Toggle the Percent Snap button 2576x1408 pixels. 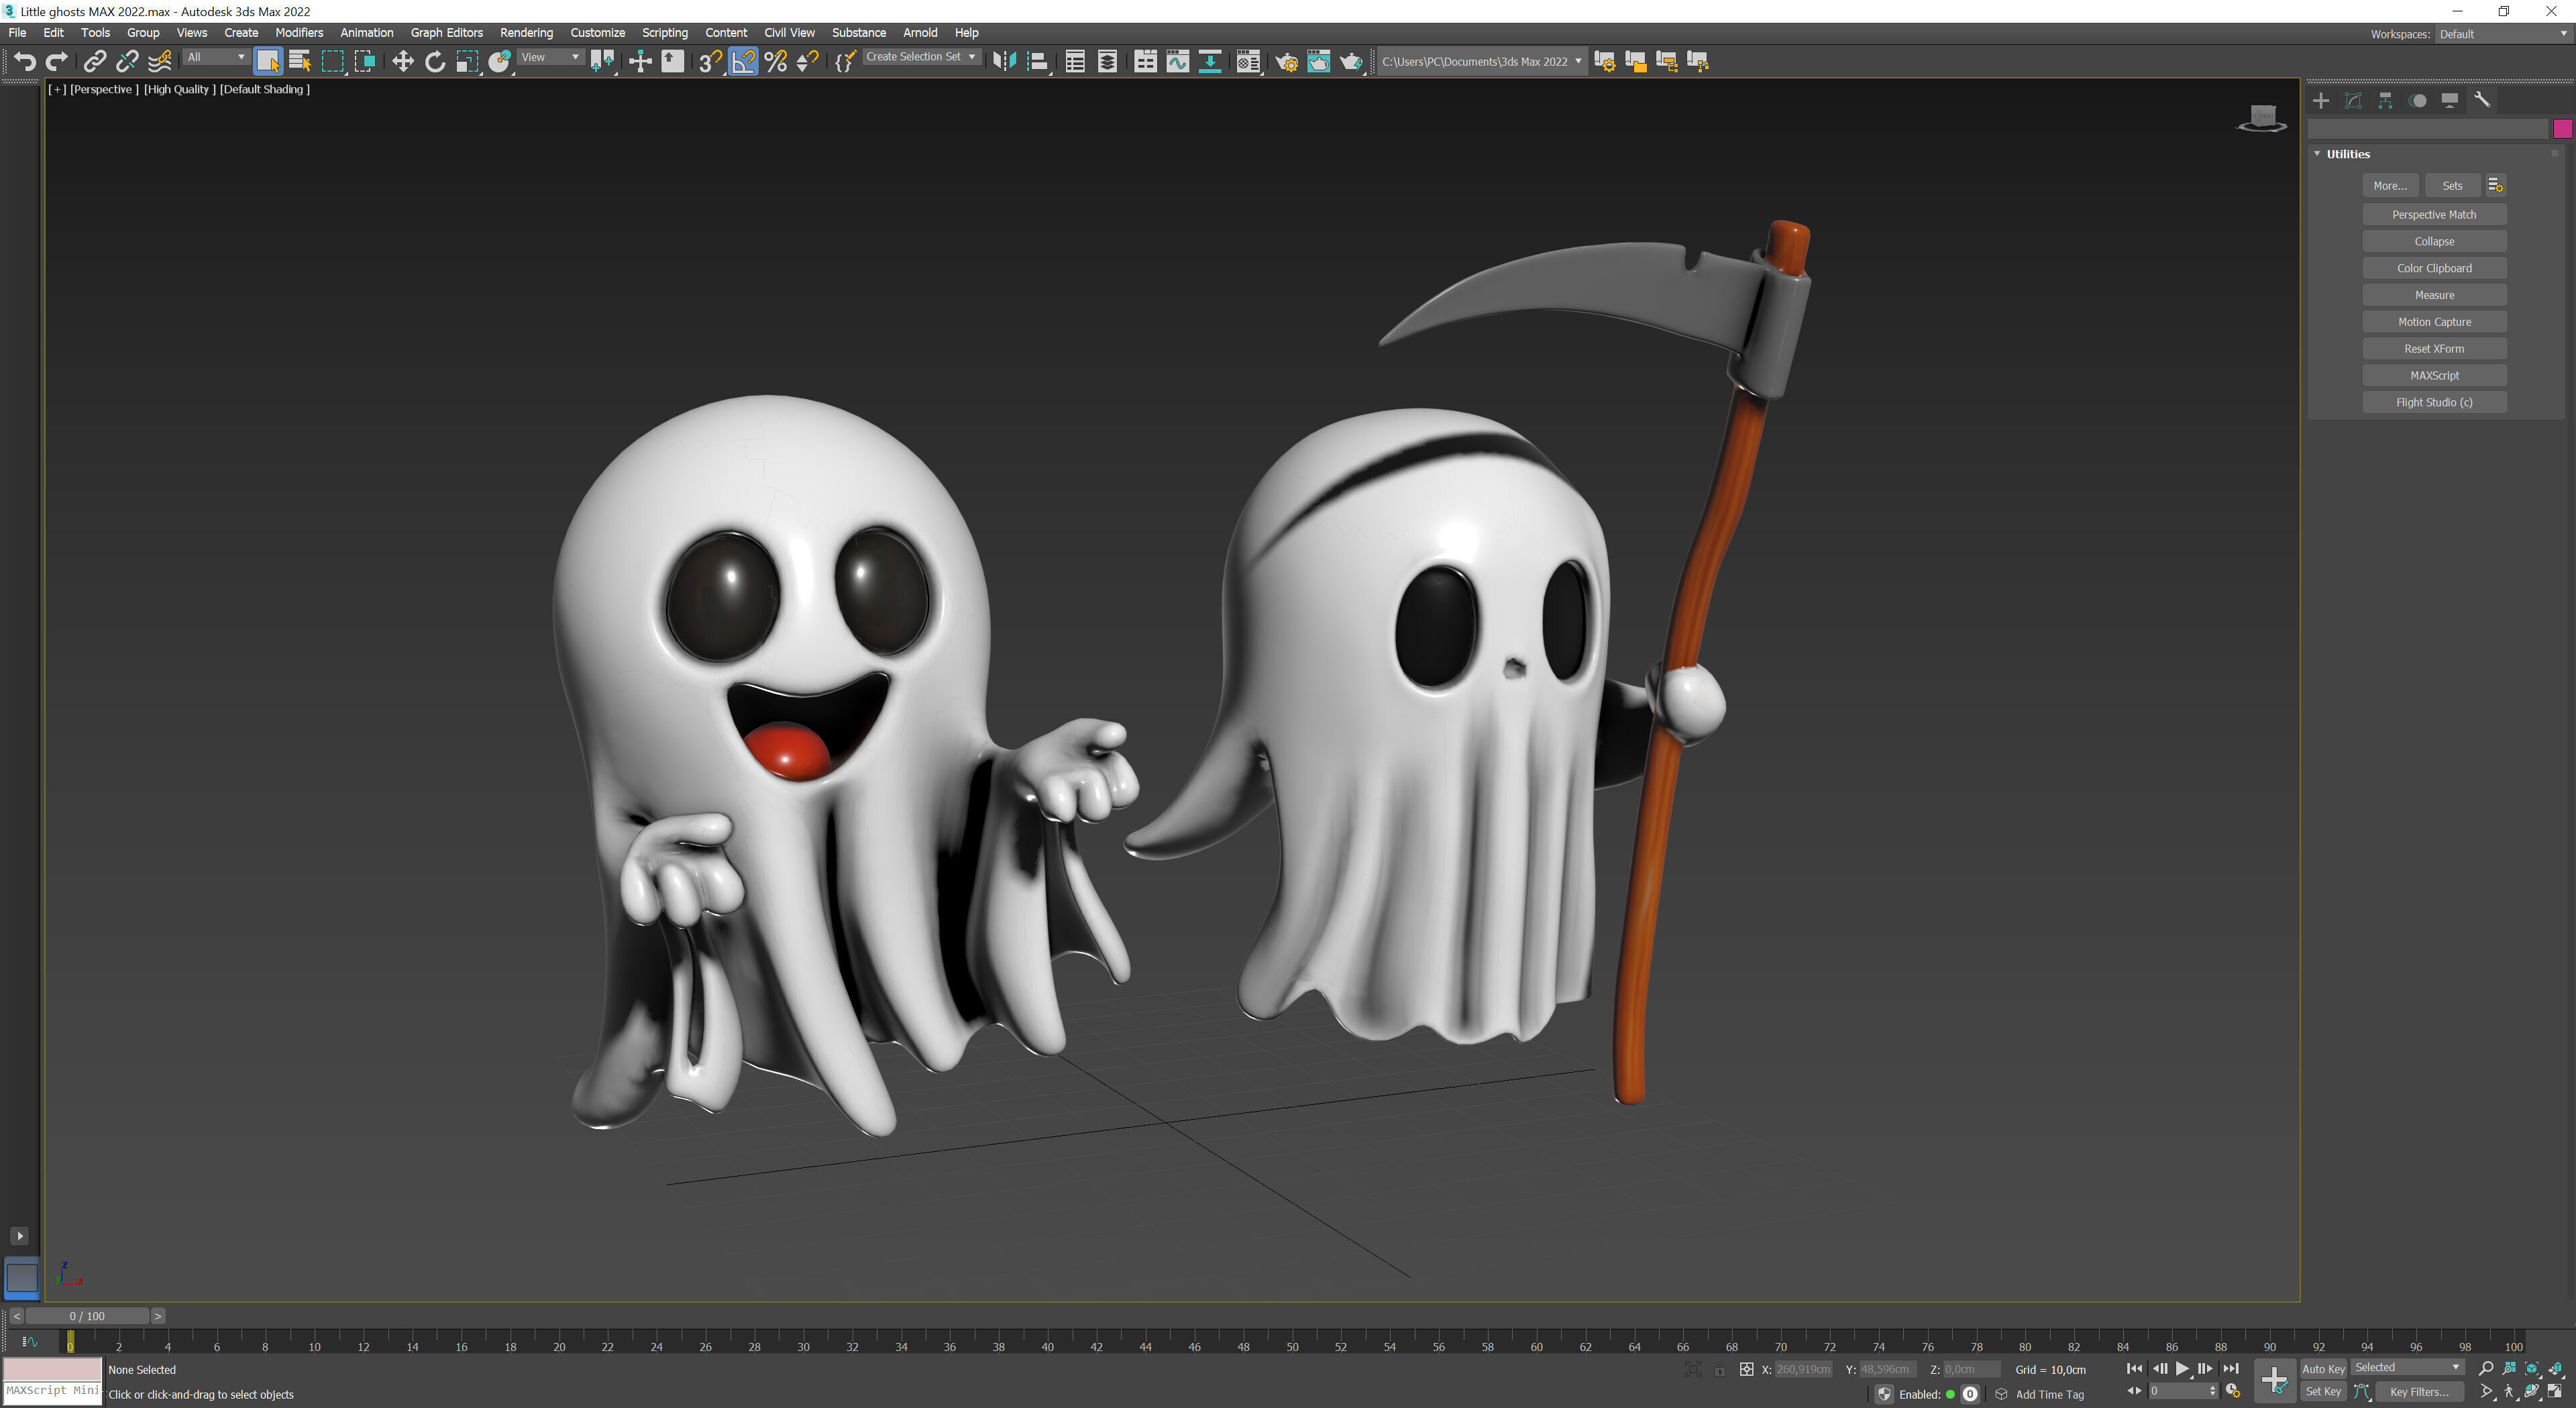775,62
